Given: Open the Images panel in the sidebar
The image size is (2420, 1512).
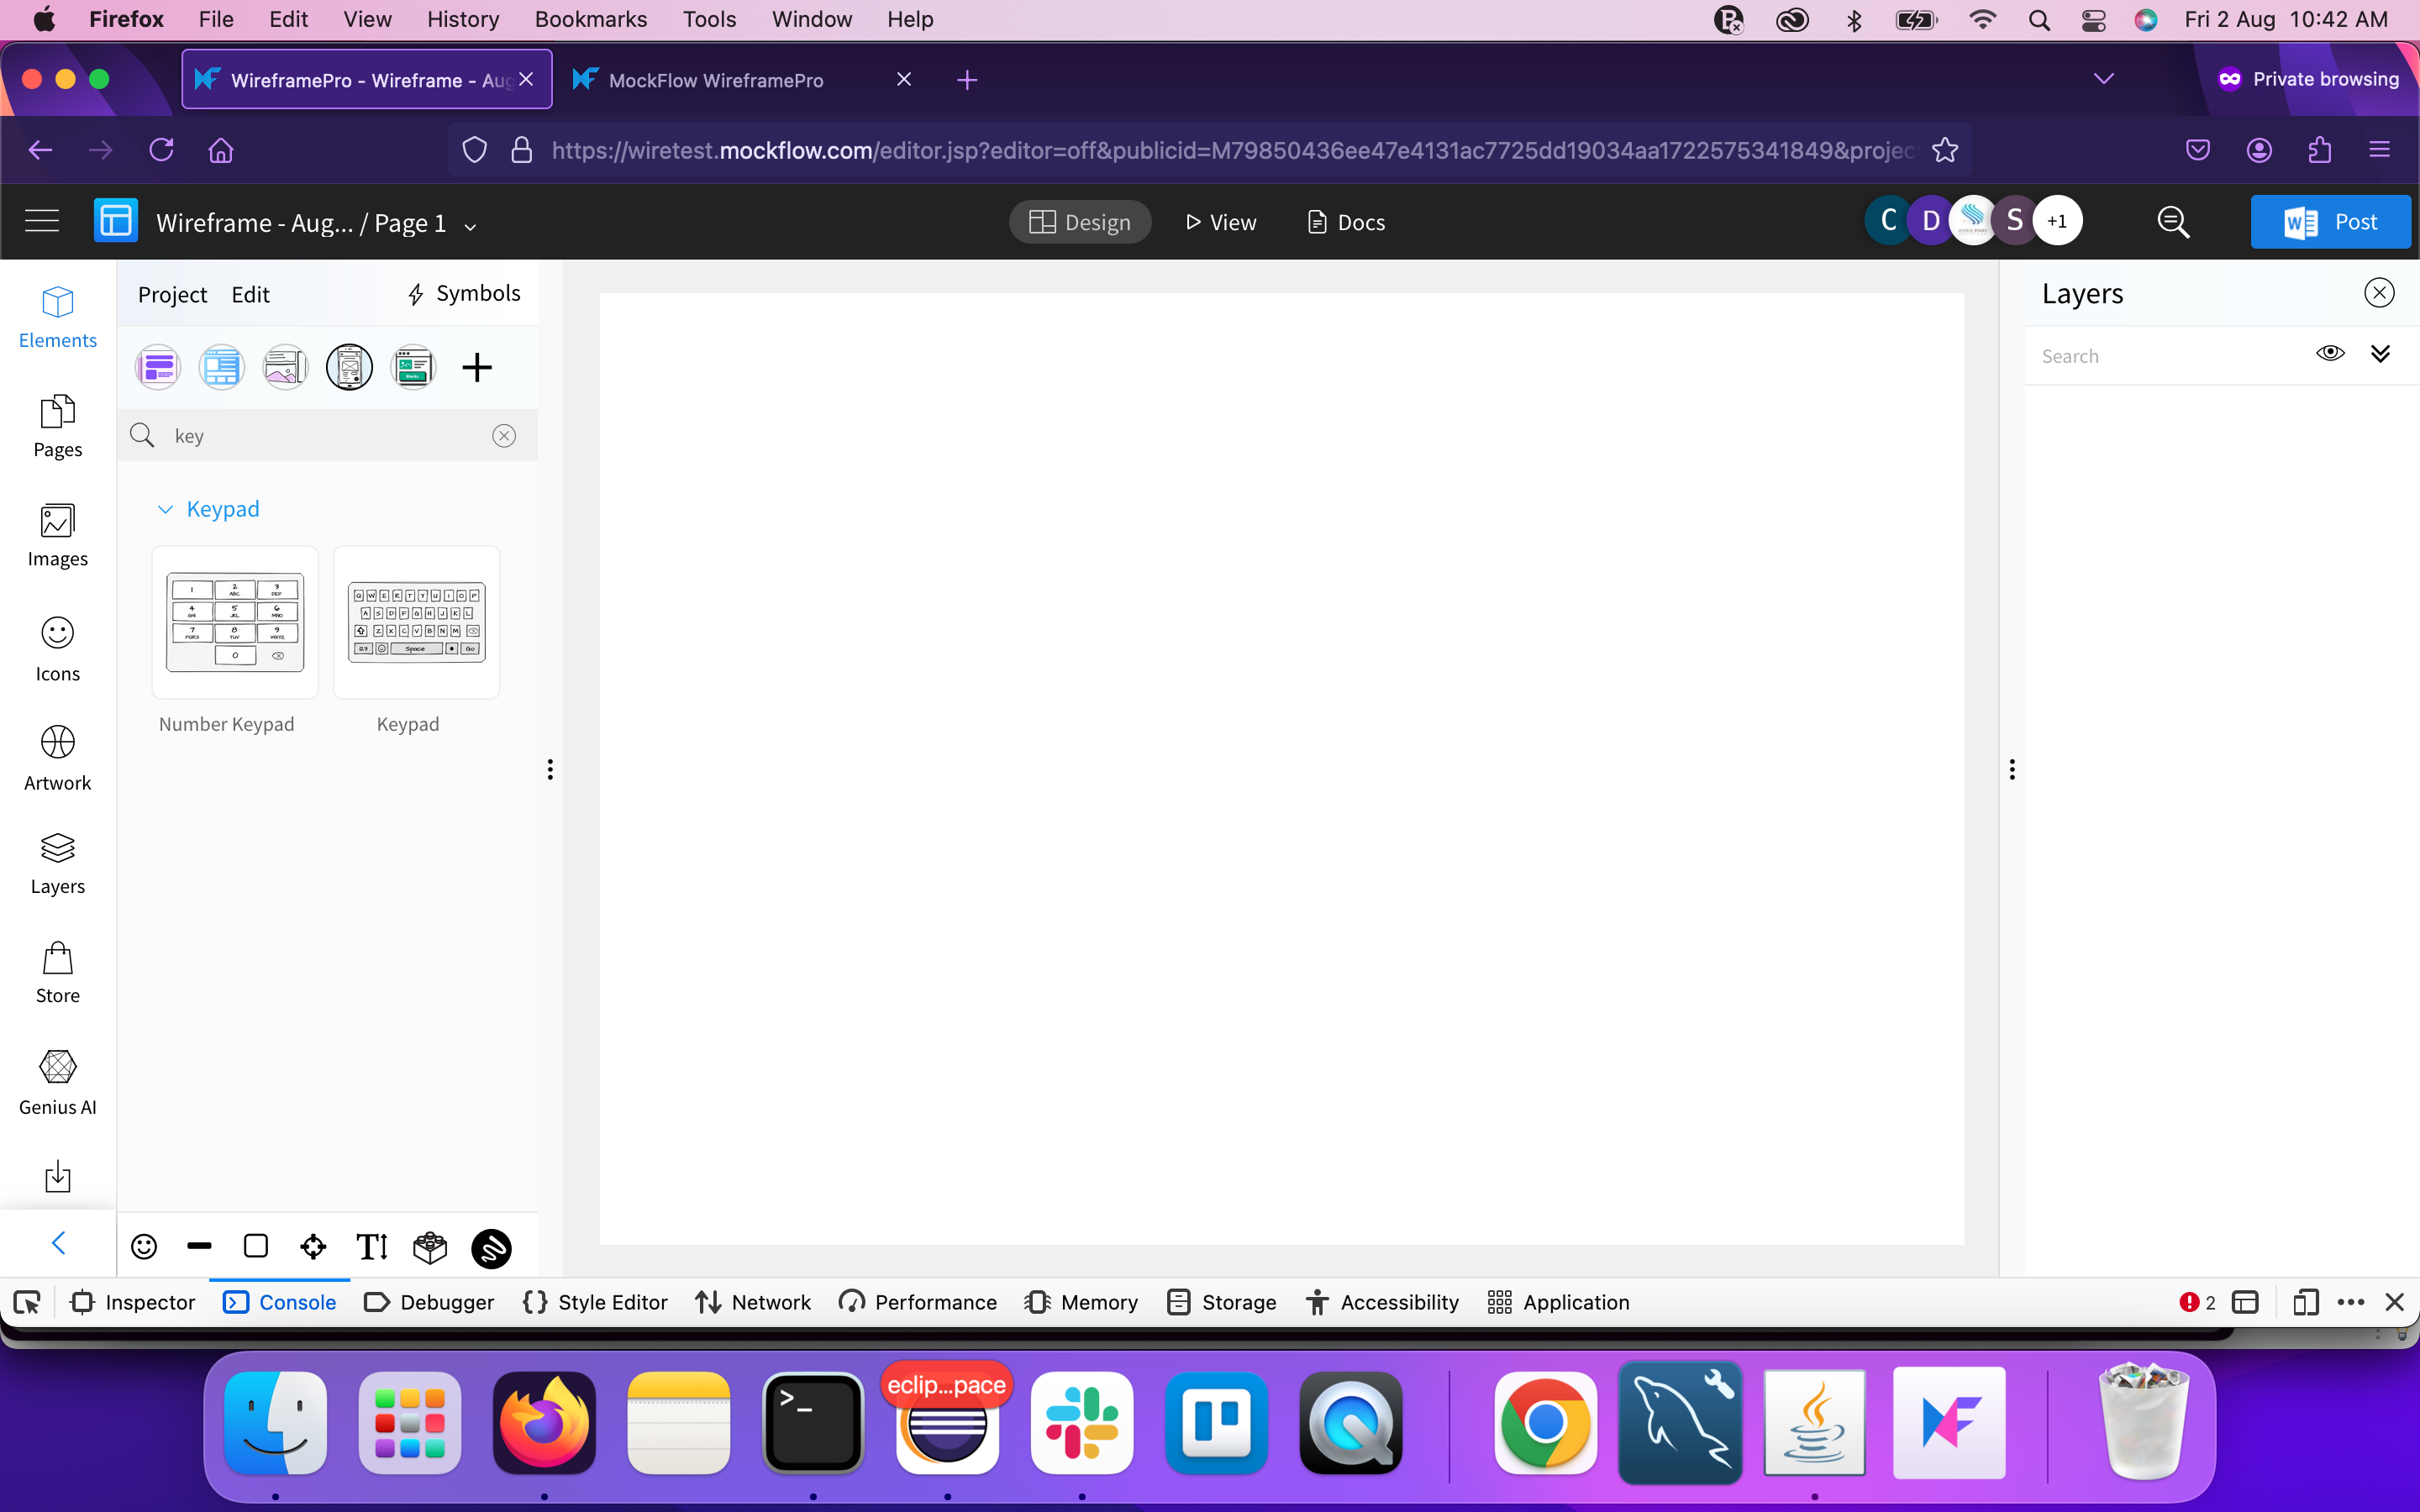Looking at the screenshot, I should (57, 535).
